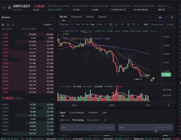Screen dimensions: 181x140
Task: Click the circular target icon in chart toolbar
Action: (x=134, y=24)
